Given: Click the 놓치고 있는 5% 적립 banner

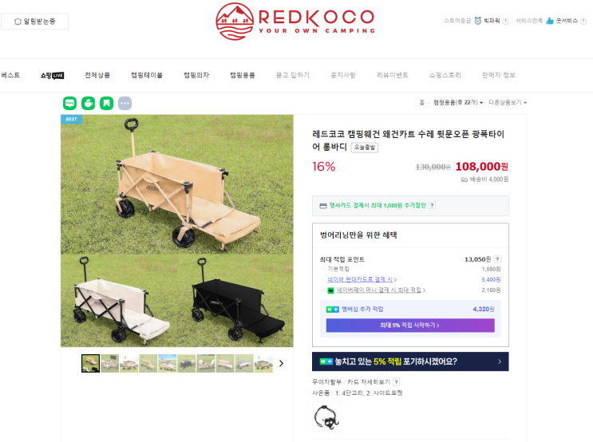Looking at the screenshot, I should point(410,361).
